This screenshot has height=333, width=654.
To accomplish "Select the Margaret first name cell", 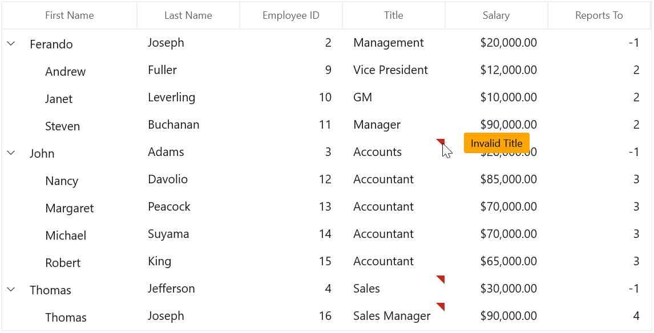I will [69, 207].
